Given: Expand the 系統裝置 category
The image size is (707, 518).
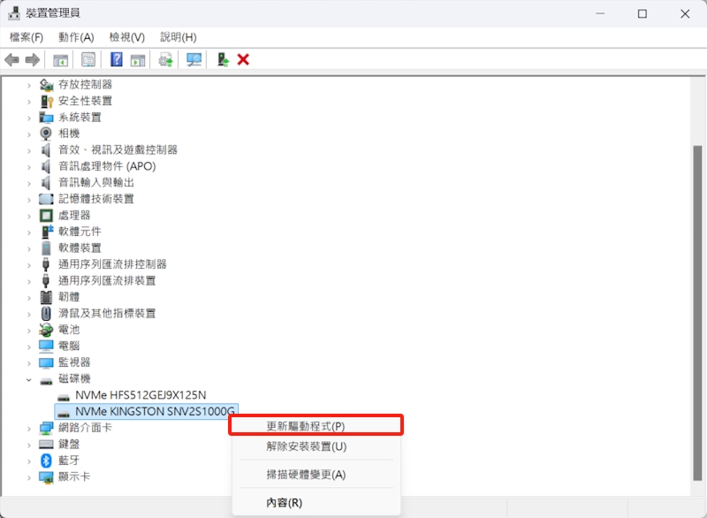Looking at the screenshot, I should pos(29,118).
